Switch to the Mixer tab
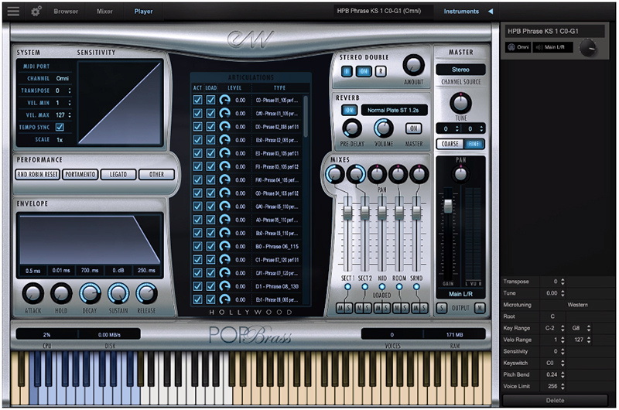This screenshot has width=619, height=410. click(x=104, y=12)
